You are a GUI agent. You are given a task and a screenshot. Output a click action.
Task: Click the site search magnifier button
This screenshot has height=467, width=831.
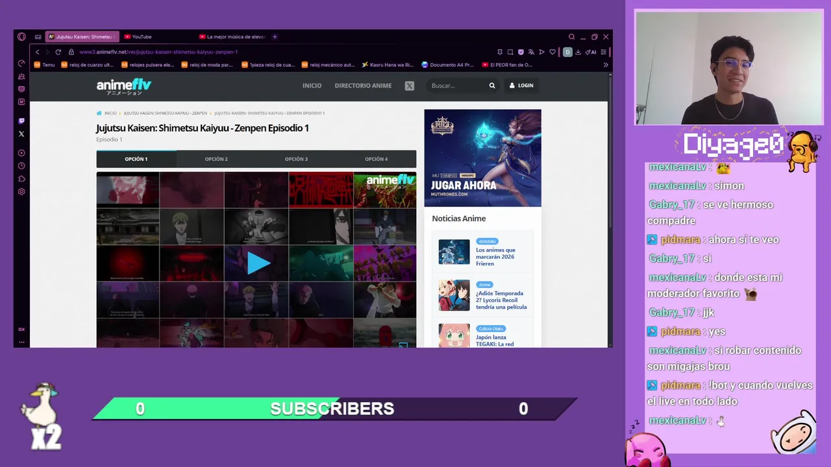pos(492,86)
